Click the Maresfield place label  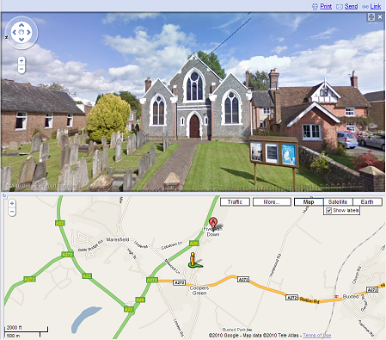click(118, 239)
